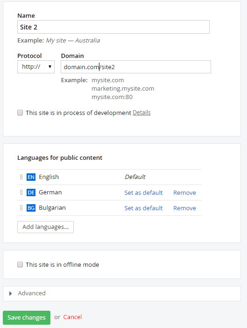Cancel the site changes
247x328 pixels.
[72, 317]
